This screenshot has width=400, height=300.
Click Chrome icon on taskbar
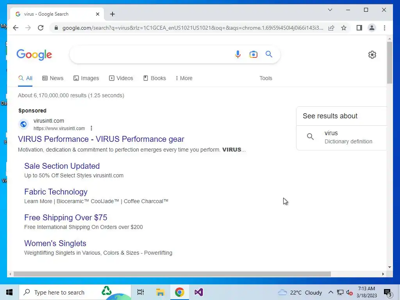180,292
